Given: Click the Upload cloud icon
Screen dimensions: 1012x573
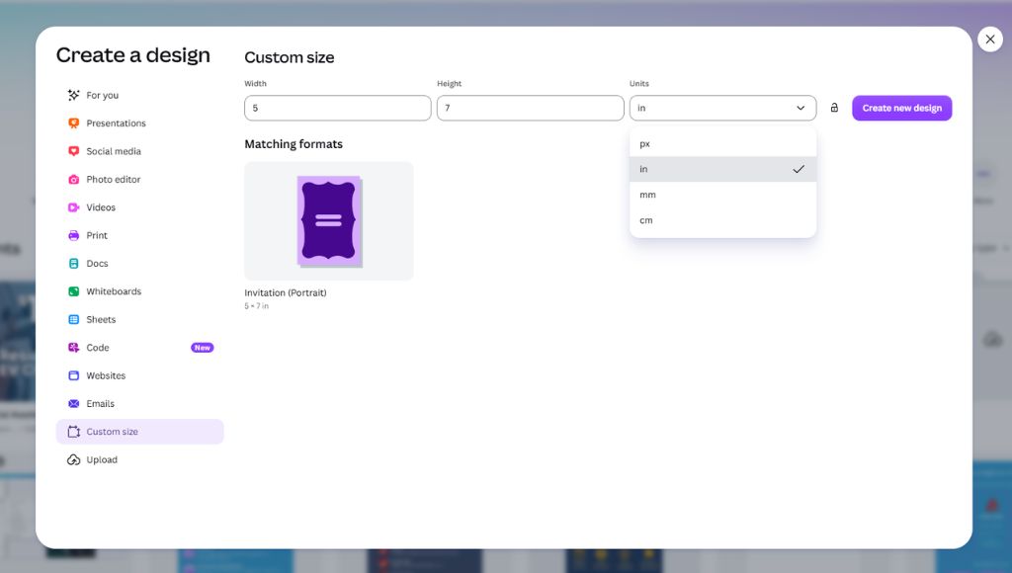Looking at the screenshot, I should pyautogui.click(x=73, y=460).
